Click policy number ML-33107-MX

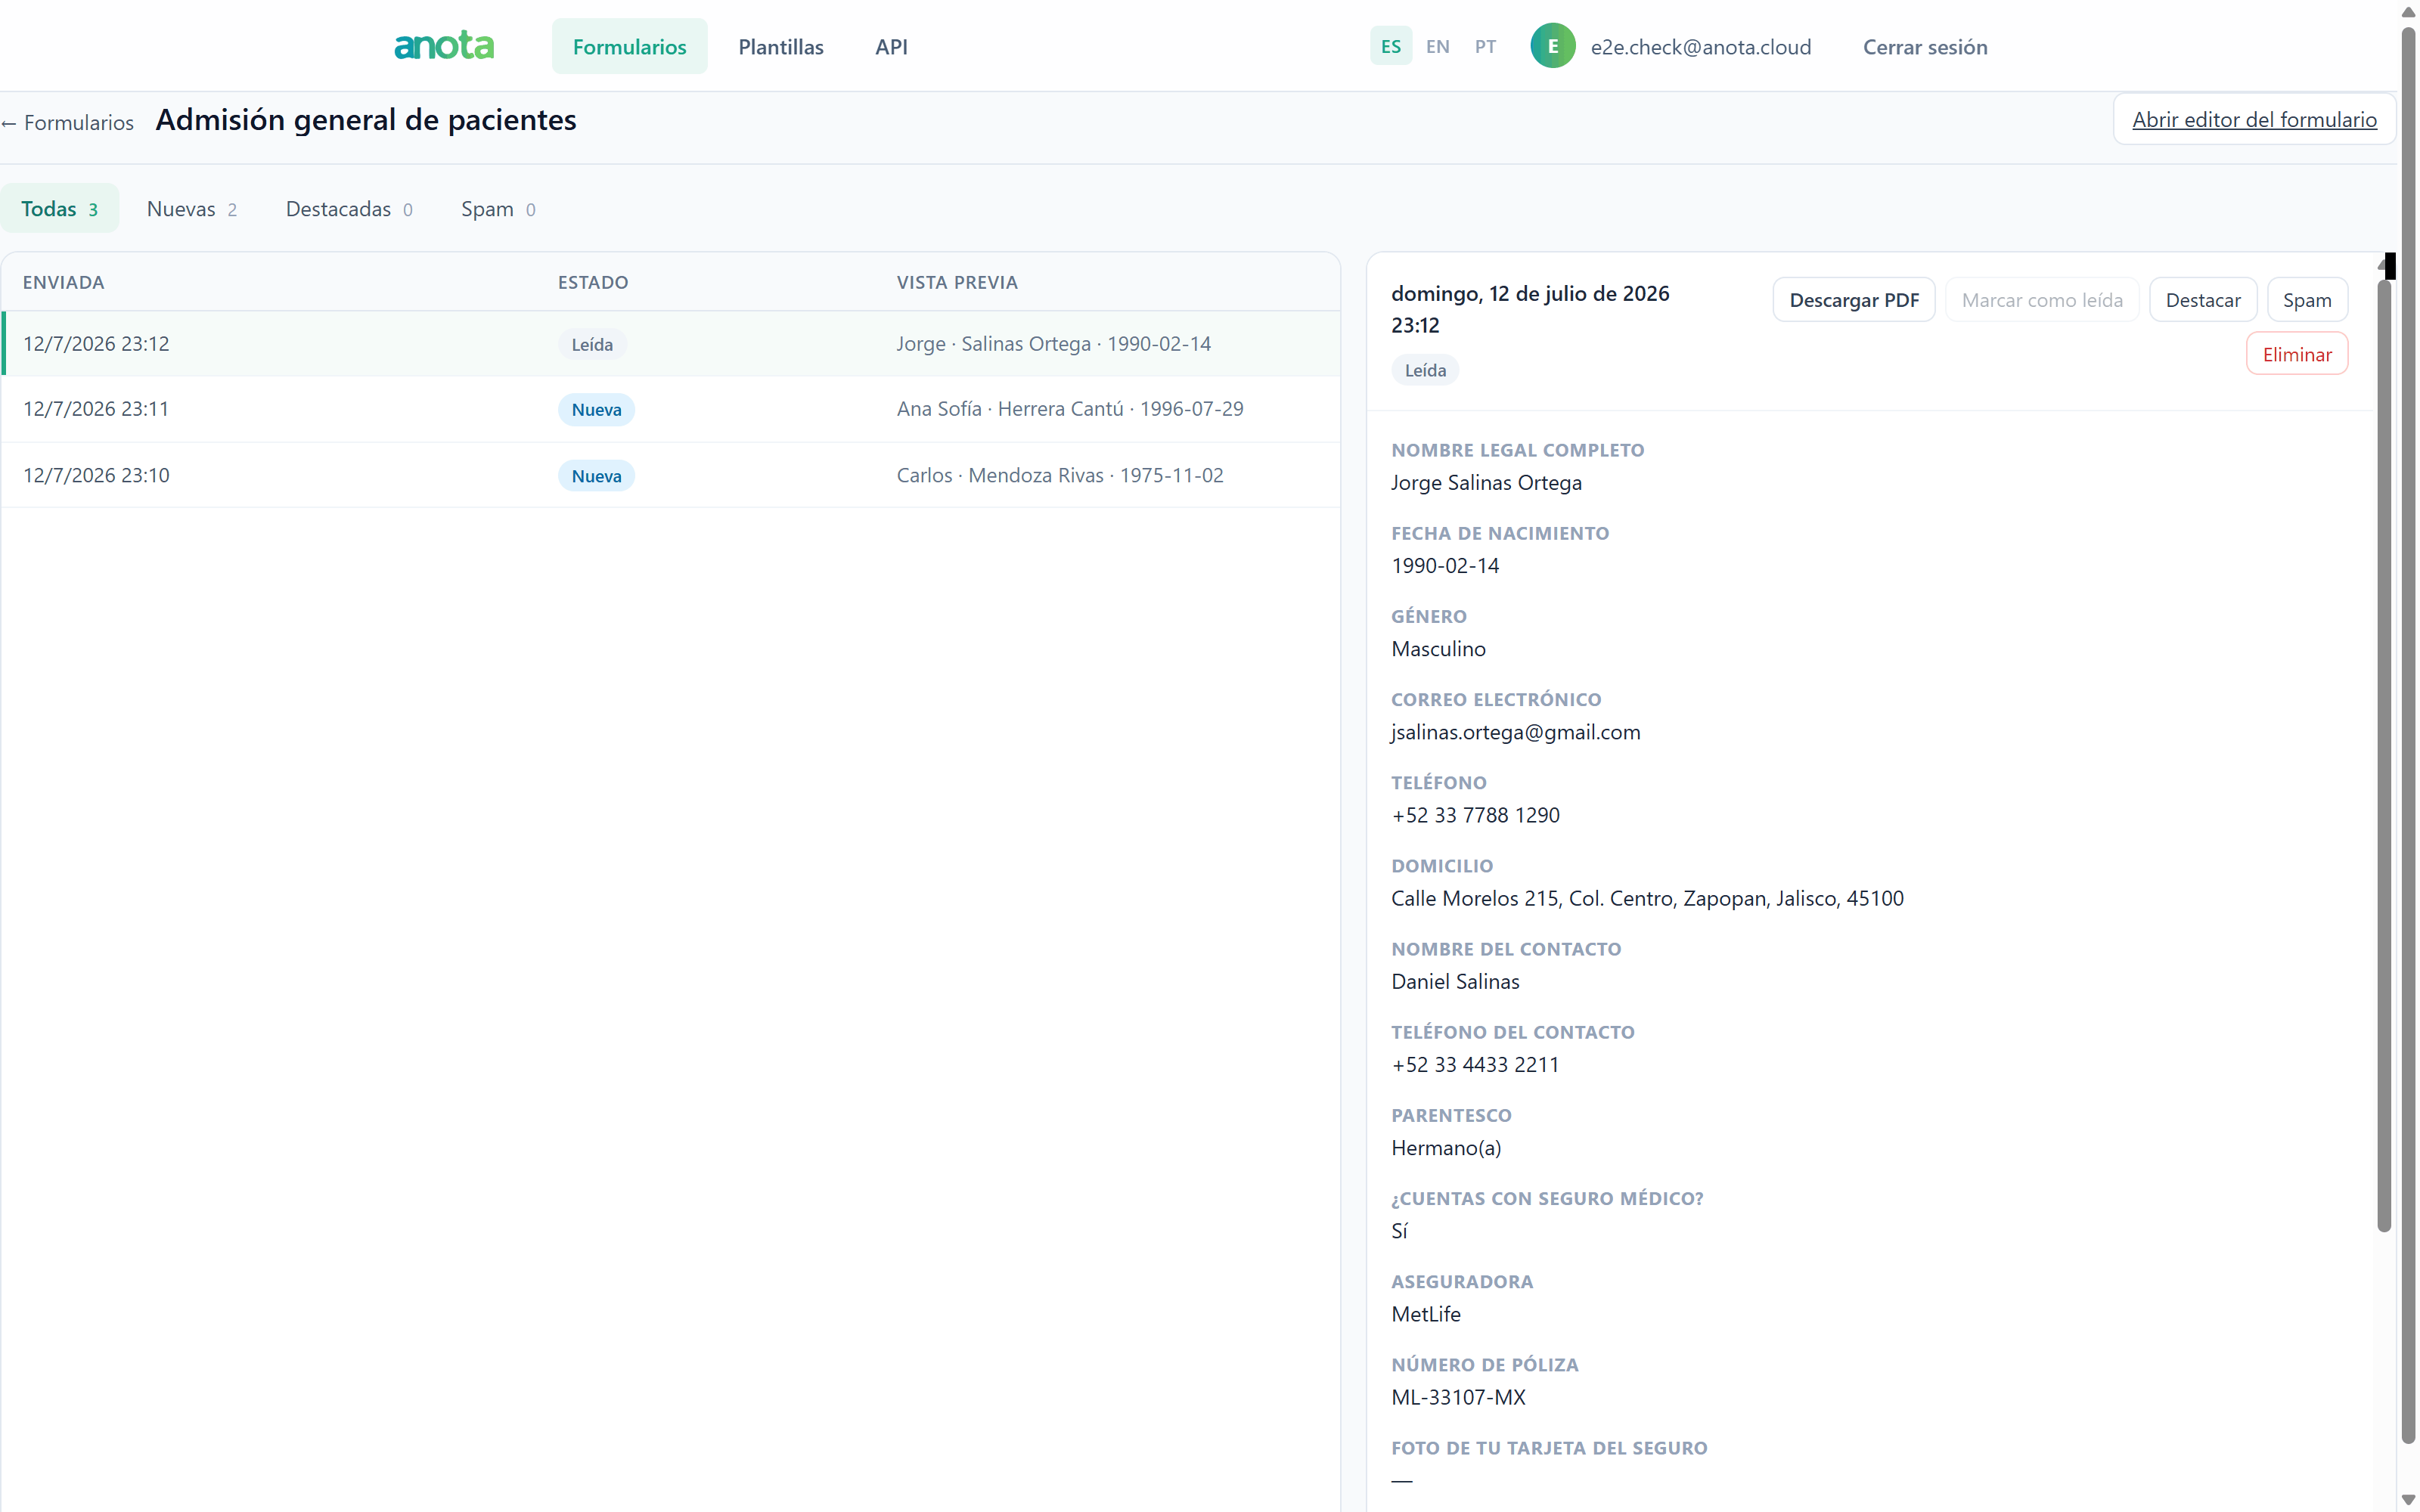(1457, 1397)
